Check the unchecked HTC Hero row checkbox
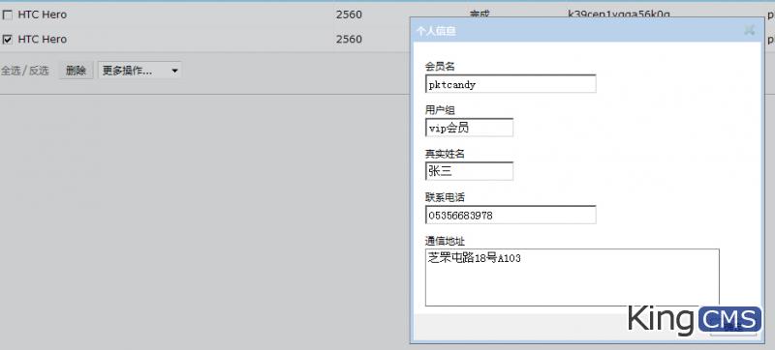 [8, 15]
